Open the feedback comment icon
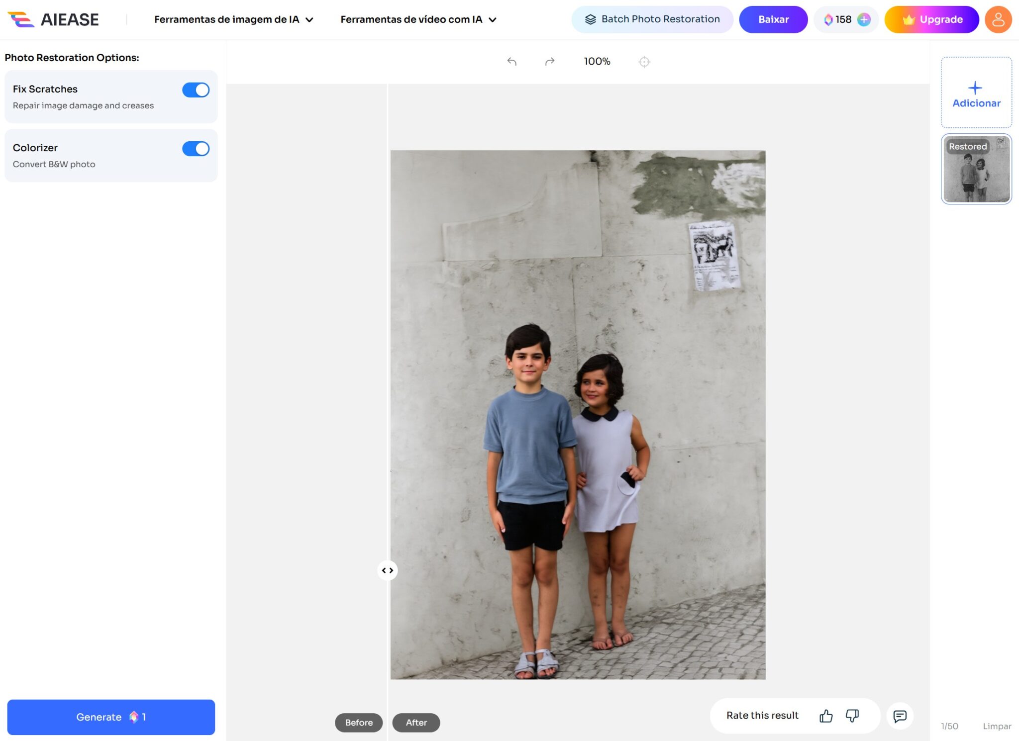This screenshot has height=741, width=1019. (900, 716)
